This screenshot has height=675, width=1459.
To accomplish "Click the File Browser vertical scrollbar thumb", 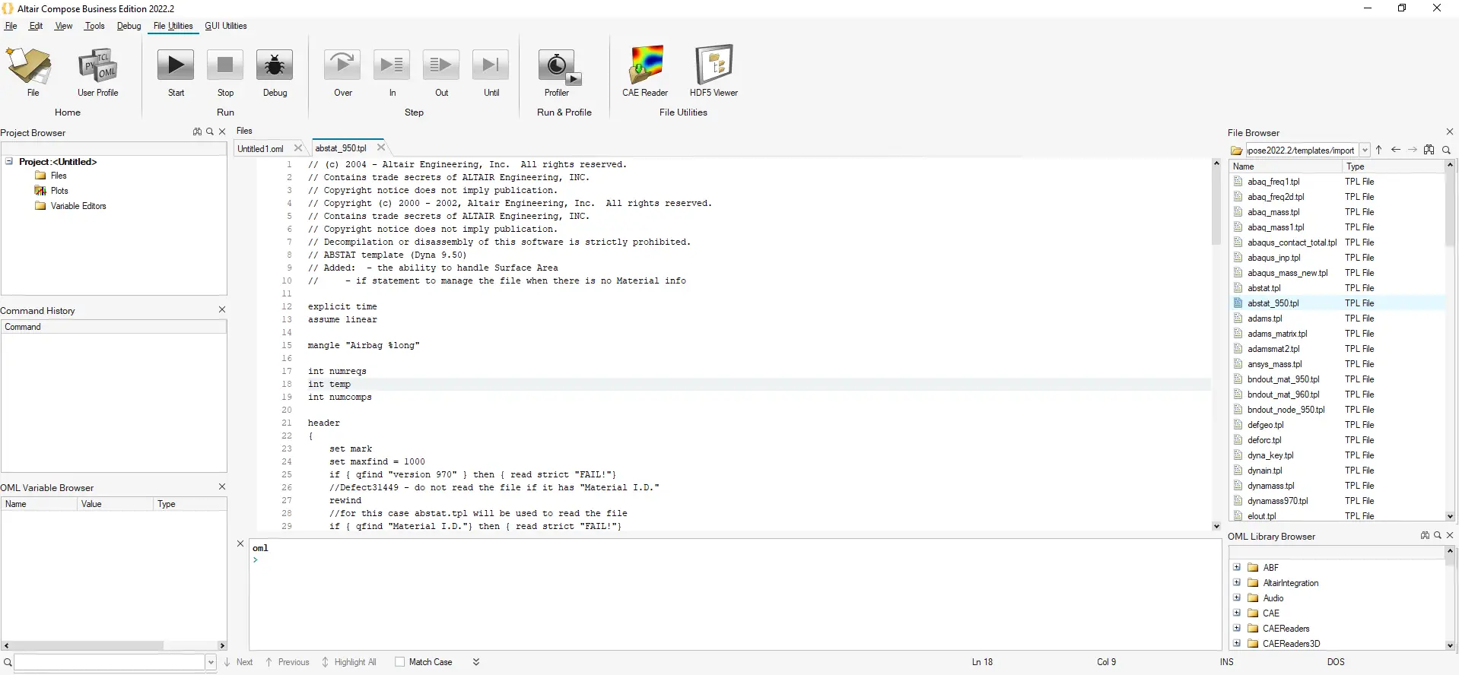I will (1450, 208).
